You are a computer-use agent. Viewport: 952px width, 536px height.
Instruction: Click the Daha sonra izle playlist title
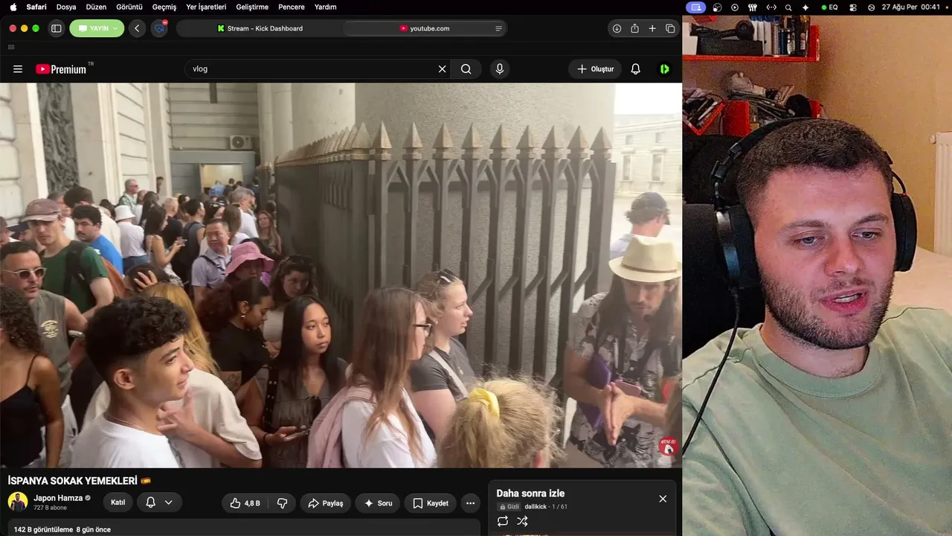(x=530, y=493)
